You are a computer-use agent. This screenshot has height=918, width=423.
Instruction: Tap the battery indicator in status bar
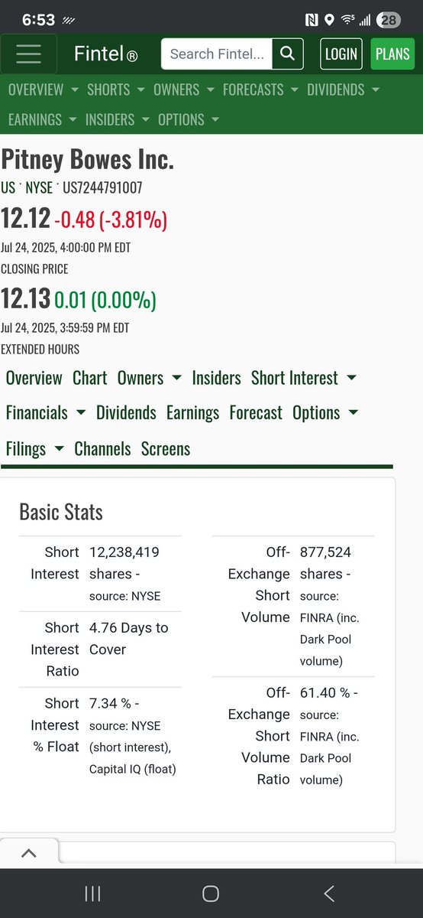tap(389, 20)
